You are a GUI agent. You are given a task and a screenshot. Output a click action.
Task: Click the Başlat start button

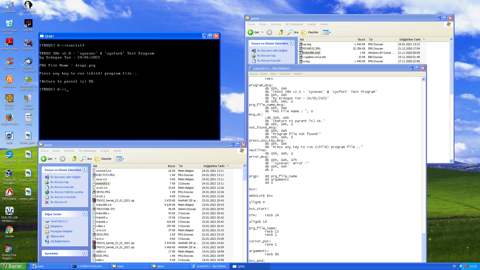(x=13, y=266)
